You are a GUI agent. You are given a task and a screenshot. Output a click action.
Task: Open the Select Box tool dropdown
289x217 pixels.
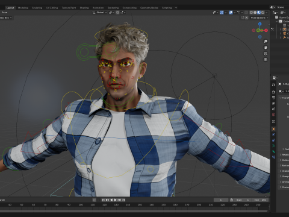tap(5, 17)
